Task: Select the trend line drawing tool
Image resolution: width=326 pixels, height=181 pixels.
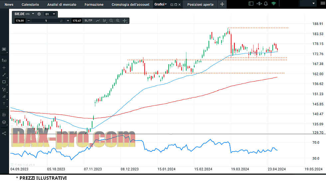Action: coord(4,75)
